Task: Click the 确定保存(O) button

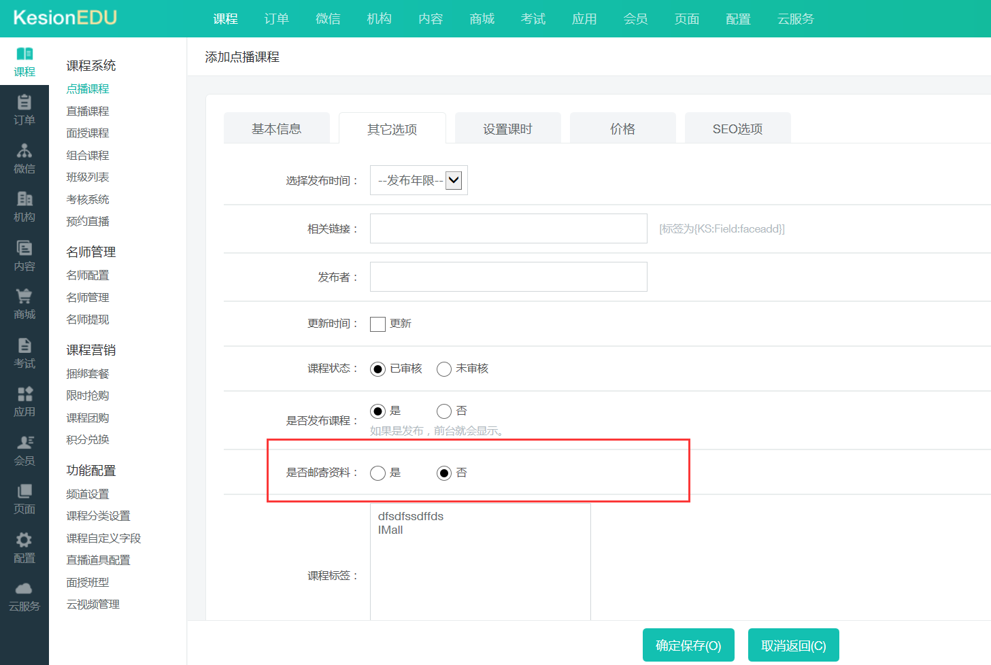Action: pyautogui.click(x=688, y=645)
